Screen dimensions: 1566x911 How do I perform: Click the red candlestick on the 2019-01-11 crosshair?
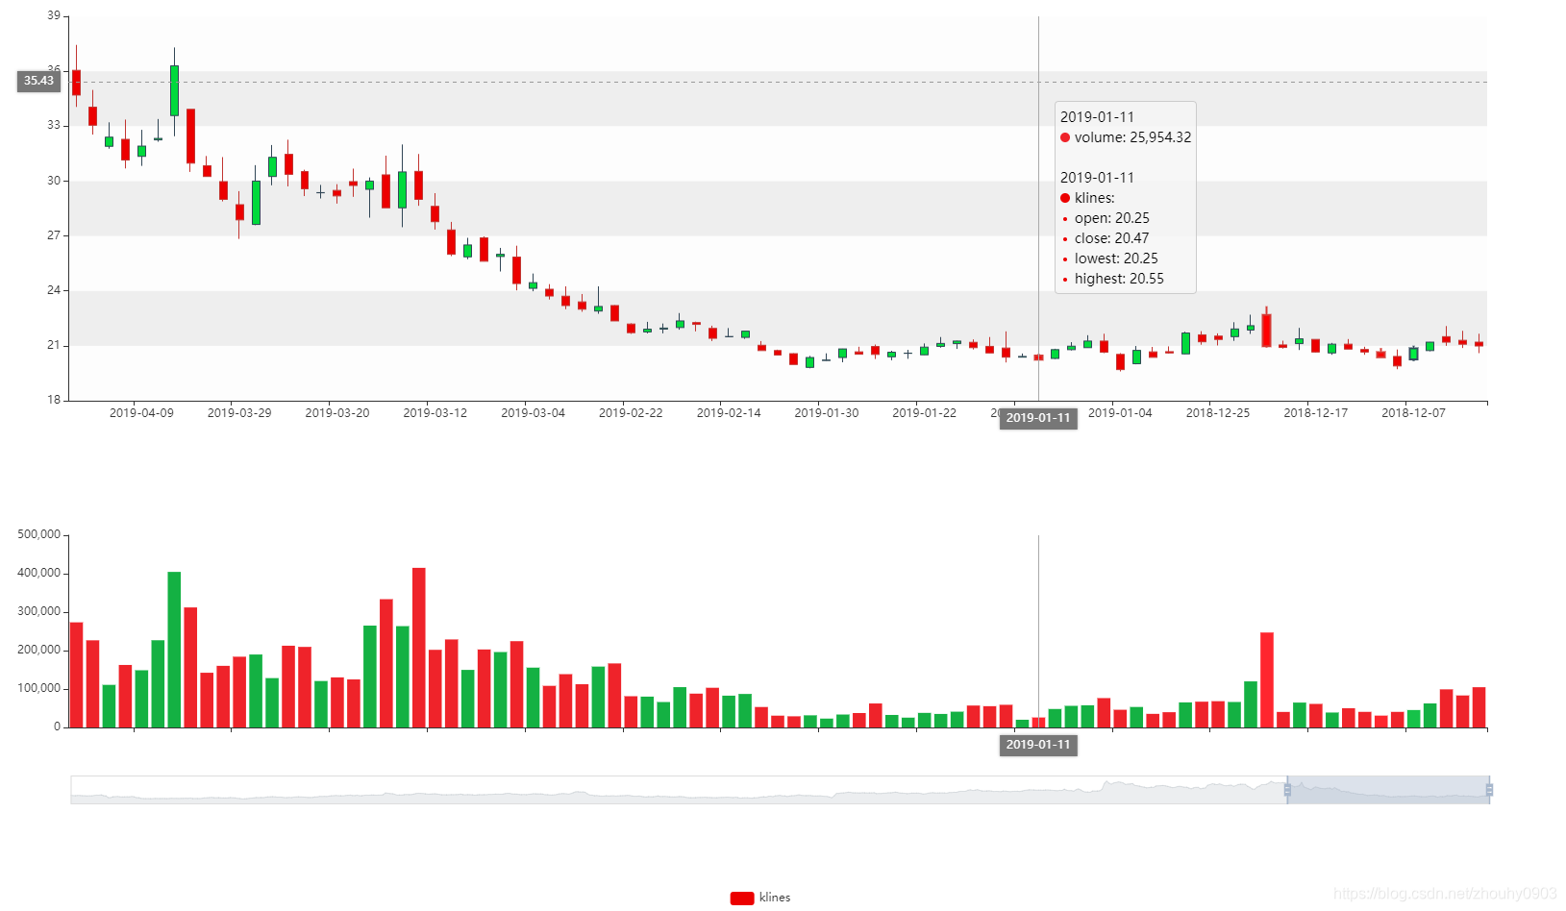[x=1038, y=357]
